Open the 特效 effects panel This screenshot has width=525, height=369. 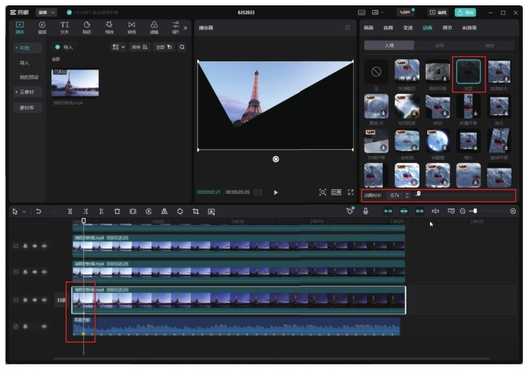pyautogui.click(x=109, y=27)
